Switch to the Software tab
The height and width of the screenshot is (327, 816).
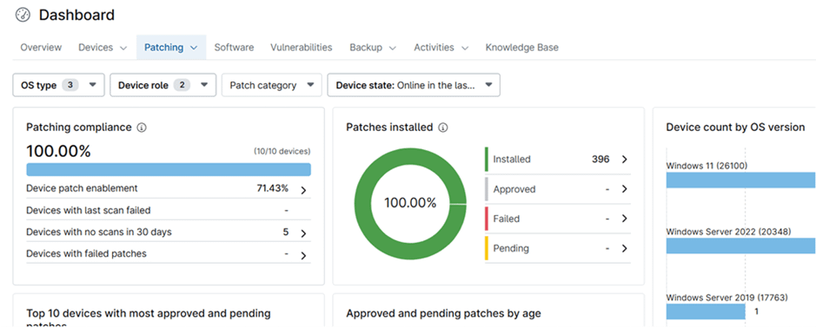tap(234, 47)
